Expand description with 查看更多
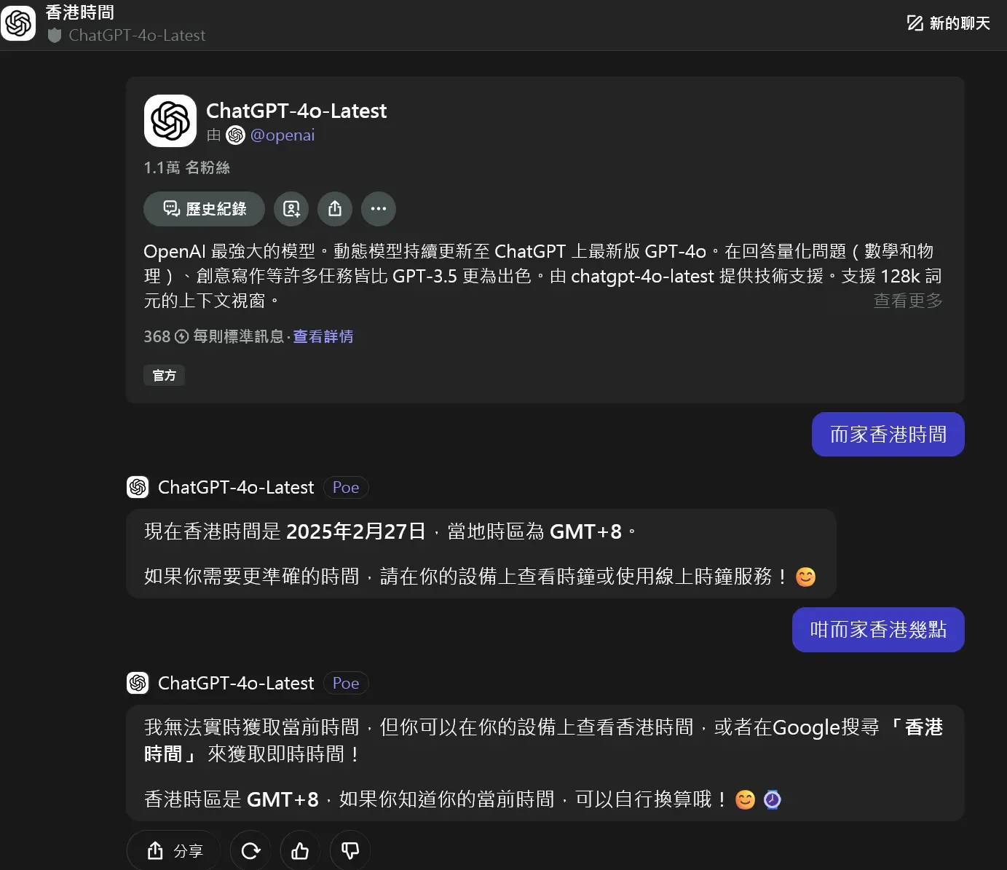 908,301
